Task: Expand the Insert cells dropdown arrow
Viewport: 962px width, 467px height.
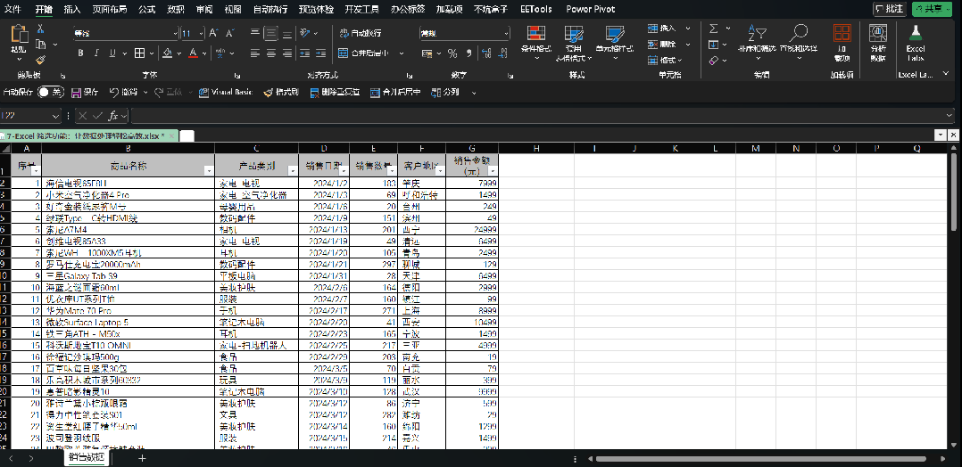Action: 688,29
